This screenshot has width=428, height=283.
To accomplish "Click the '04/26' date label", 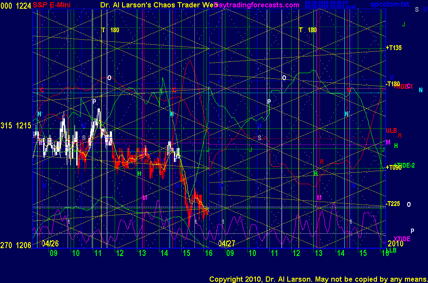I will tap(50, 243).
